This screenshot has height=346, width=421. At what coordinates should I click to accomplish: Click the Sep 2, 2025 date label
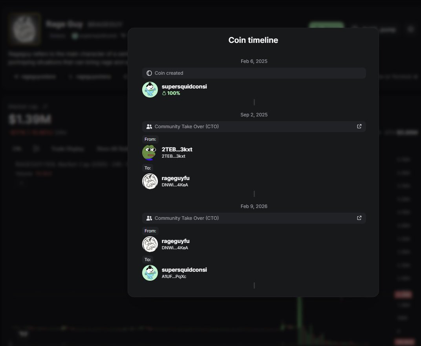pyautogui.click(x=254, y=115)
